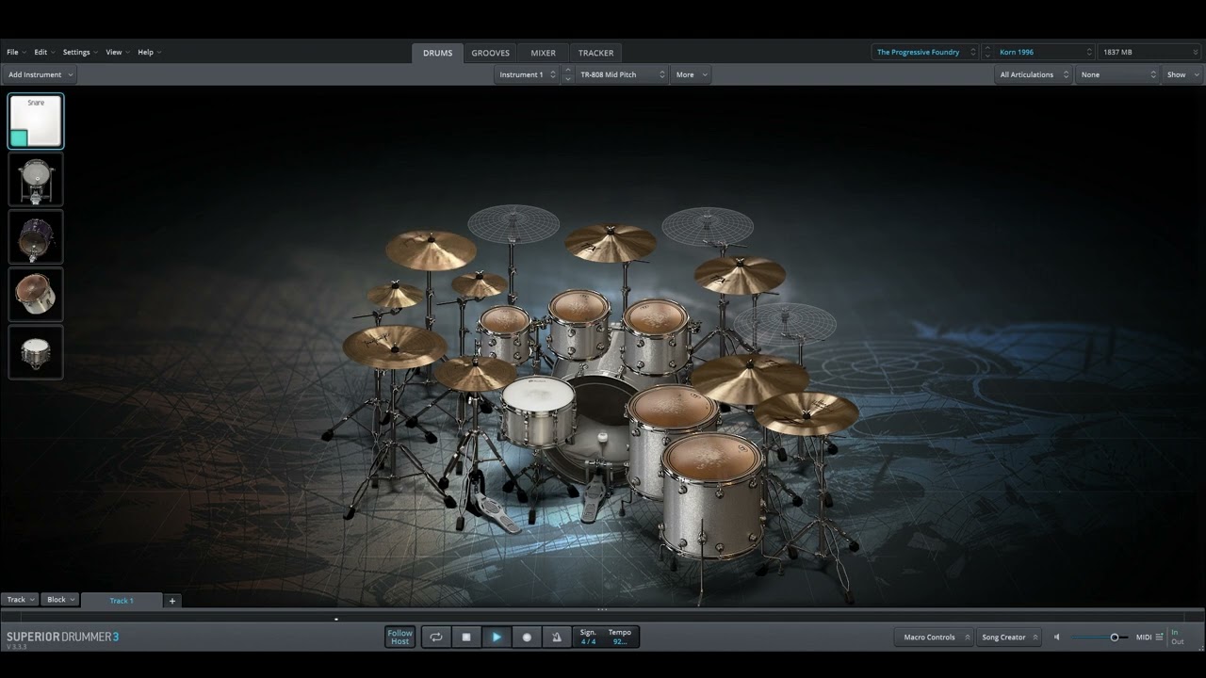Select the Track 1 tab
The height and width of the screenshot is (678, 1206).
point(122,600)
